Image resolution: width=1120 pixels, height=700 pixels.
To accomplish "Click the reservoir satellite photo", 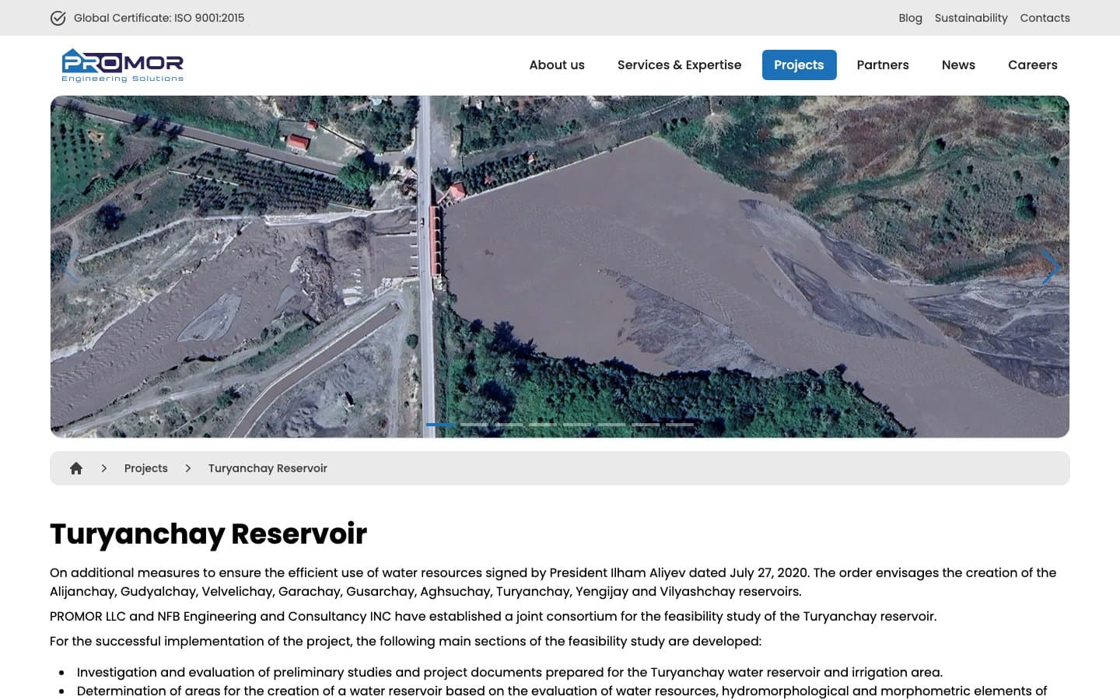I will point(560,267).
